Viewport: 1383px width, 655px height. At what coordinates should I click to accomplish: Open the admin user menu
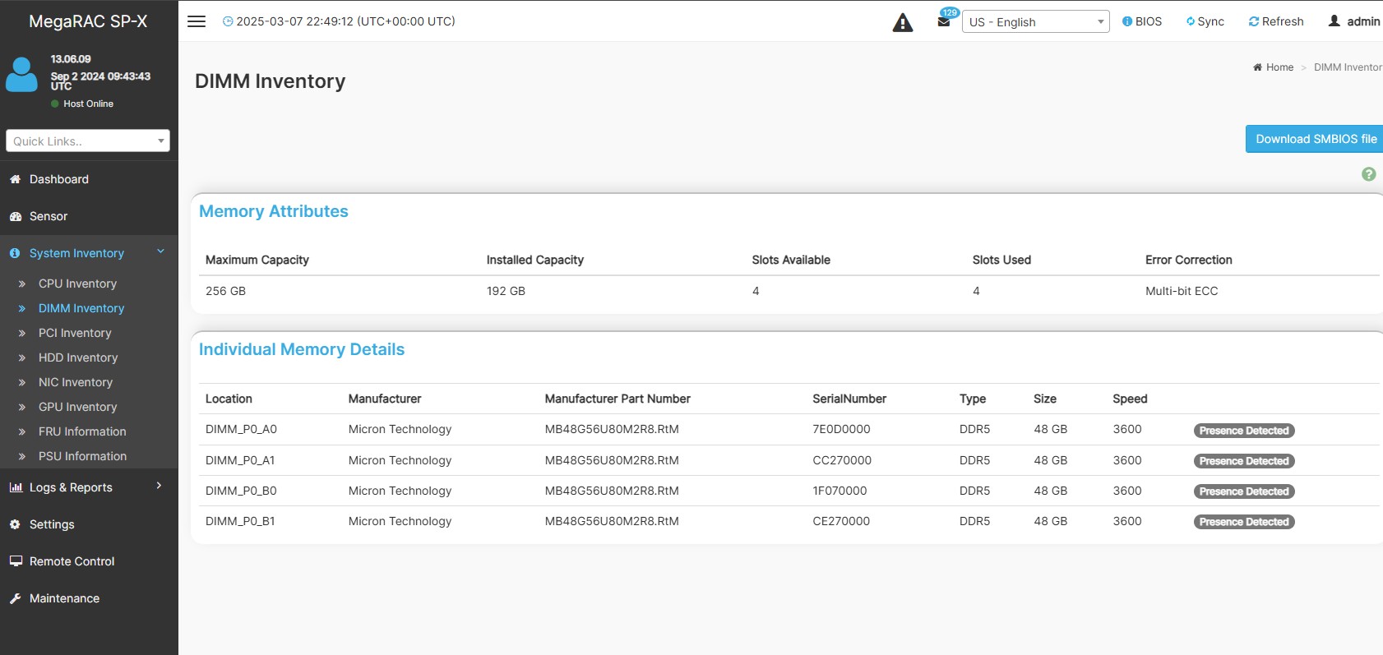1354,21
